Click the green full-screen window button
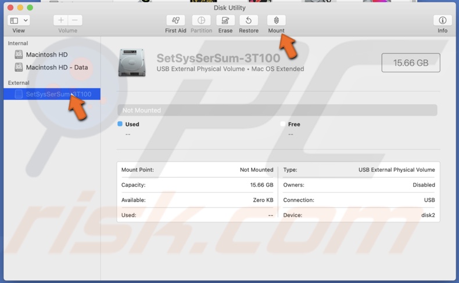Screen dimensions: 459x283 pyautogui.click(x=30, y=8)
